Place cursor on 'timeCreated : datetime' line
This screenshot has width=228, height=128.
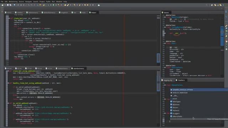(x=180, y=62)
